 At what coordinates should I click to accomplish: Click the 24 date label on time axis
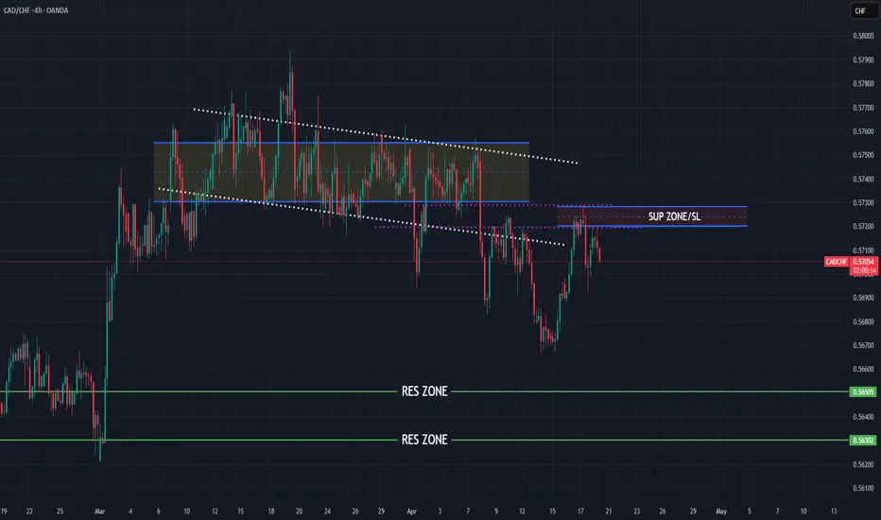click(x=327, y=511)
